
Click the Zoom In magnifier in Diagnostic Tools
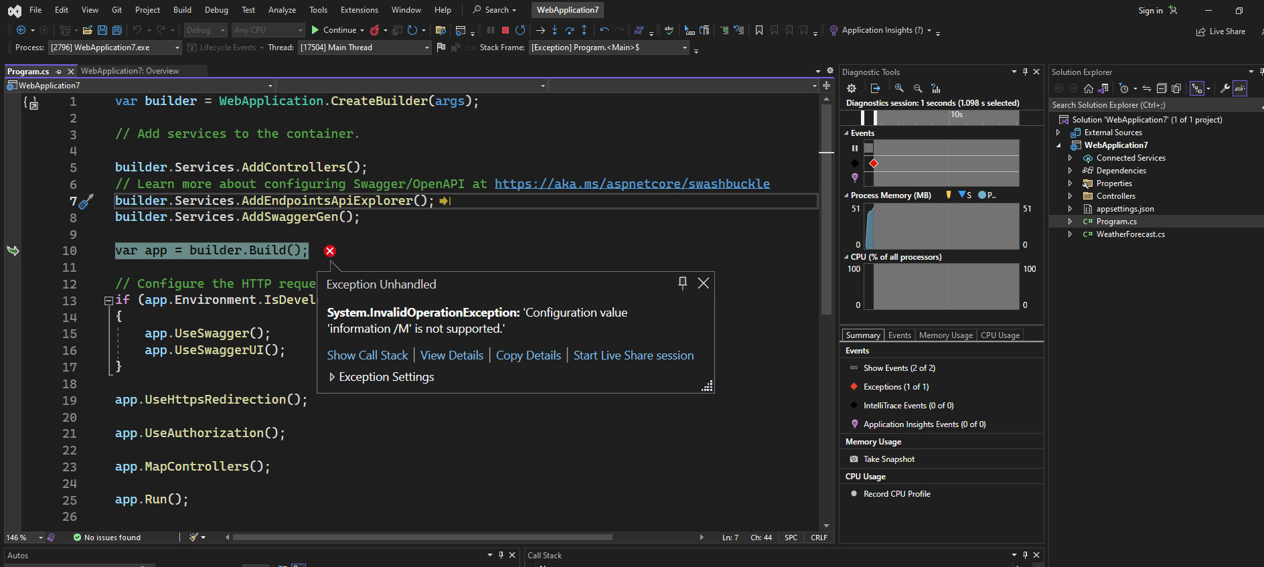(899, 88)
